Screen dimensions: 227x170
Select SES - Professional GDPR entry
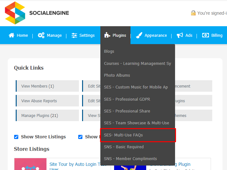138,99
